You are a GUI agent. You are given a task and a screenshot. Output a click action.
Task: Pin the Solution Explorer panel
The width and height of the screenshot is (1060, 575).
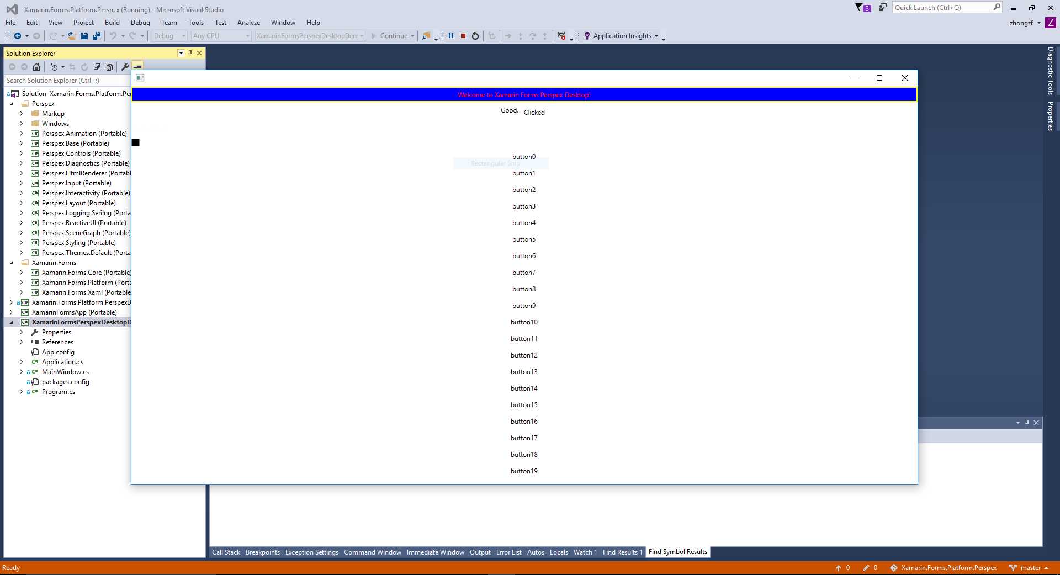point(190,53)
